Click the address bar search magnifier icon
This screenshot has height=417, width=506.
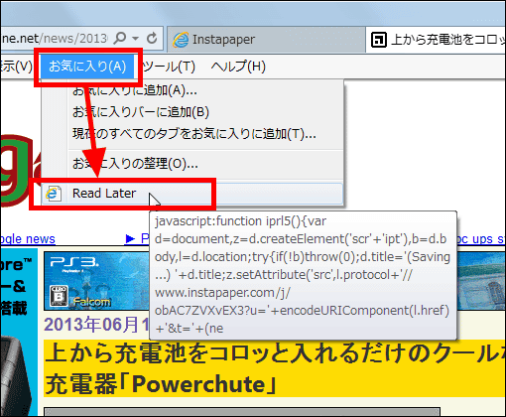coord(119,39)
